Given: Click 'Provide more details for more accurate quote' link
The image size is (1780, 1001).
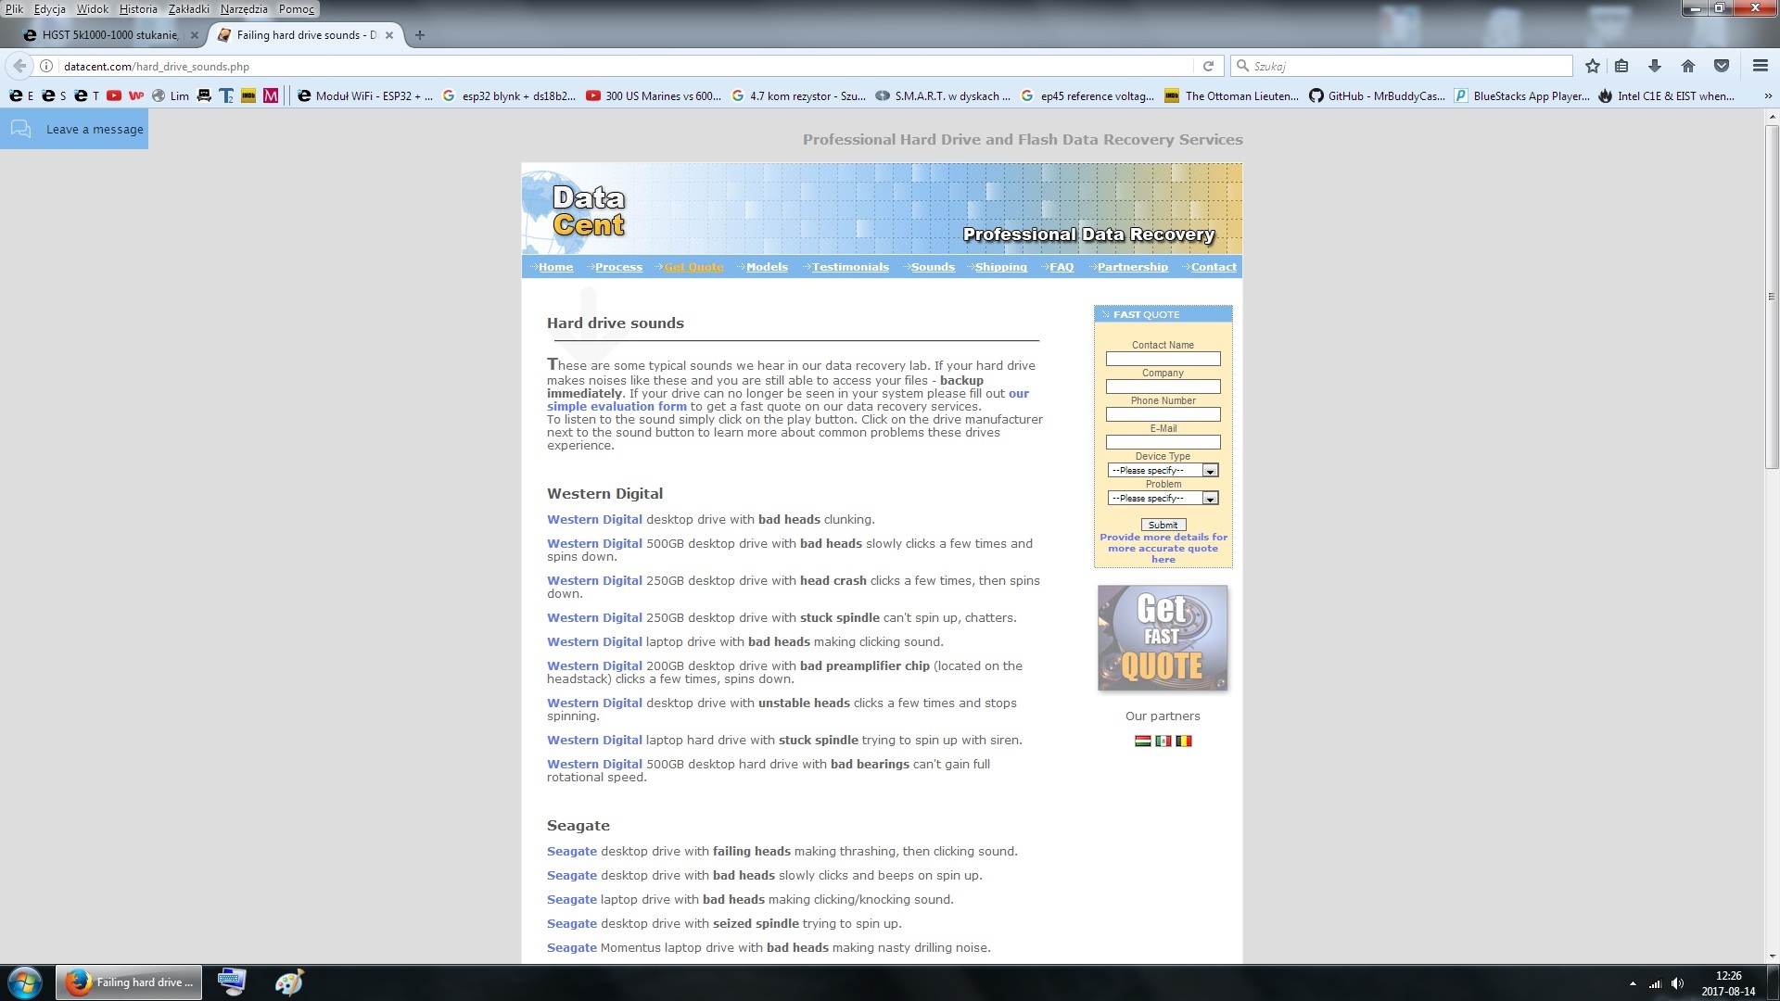Looking at the screenshot, I should pyautogui.click(x=1163, y=548).
